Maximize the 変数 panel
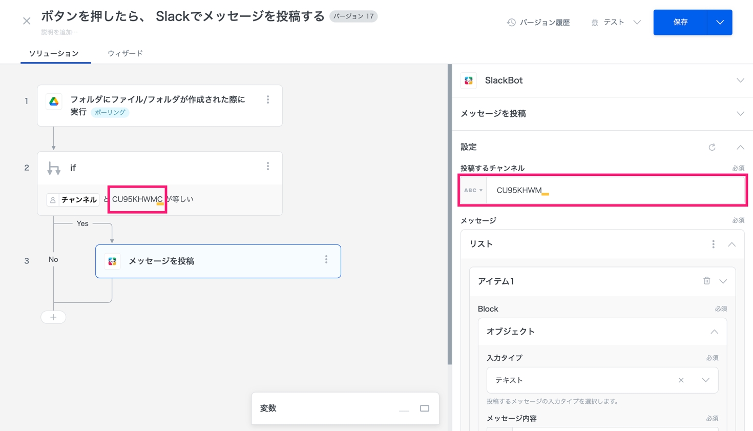The height and width of the screenshot is (431, 753). point(424,408)
